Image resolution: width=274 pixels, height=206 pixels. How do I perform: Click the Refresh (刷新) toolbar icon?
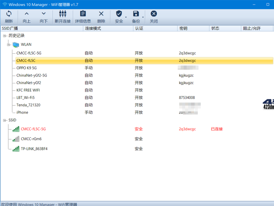9,14
